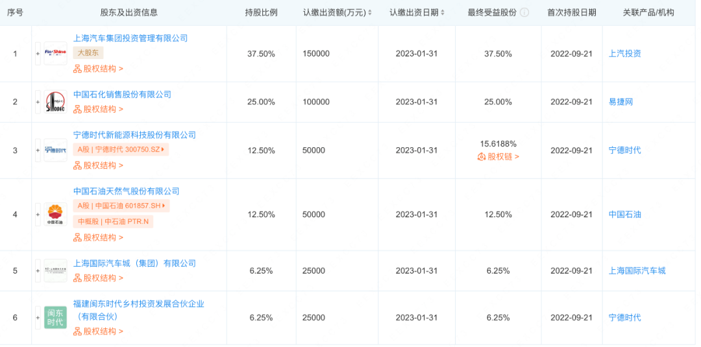Screen dimensions: 701x347
Task: Click the 37.50% 持股比例 cell
Action: (261, 54)
